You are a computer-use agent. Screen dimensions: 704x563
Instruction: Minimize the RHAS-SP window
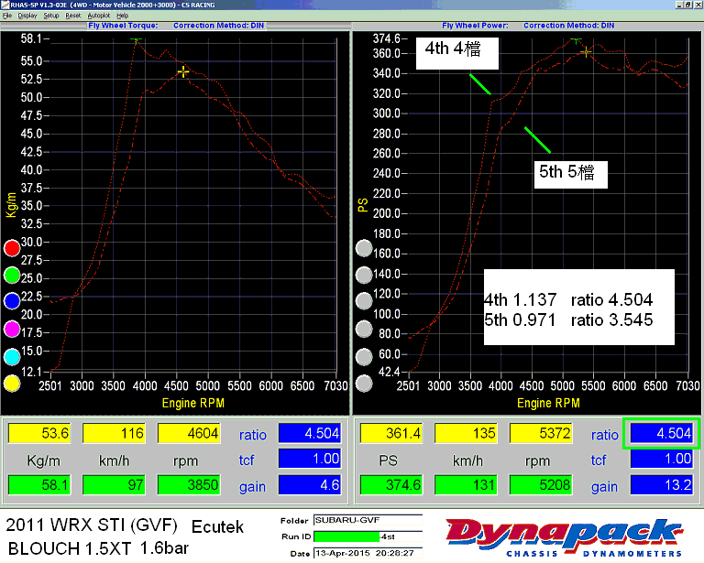click(679, 5)
